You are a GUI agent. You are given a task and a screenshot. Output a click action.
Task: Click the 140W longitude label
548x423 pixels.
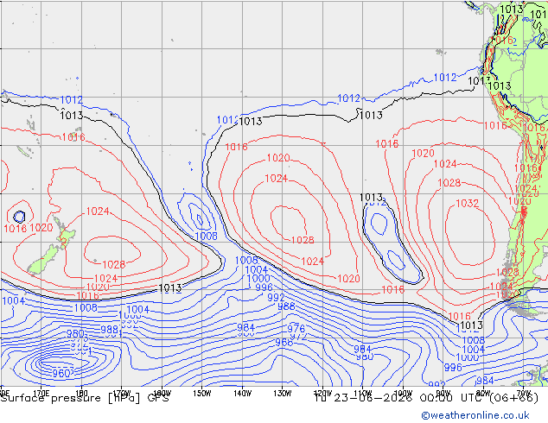(242, 394)
